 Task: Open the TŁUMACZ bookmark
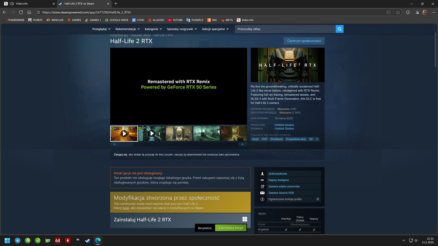(x=195, y=20)
